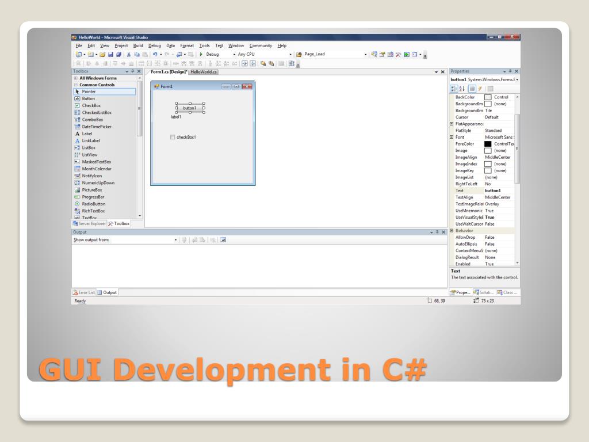
Task: Open the Format menu
Action: click(187, 46)
